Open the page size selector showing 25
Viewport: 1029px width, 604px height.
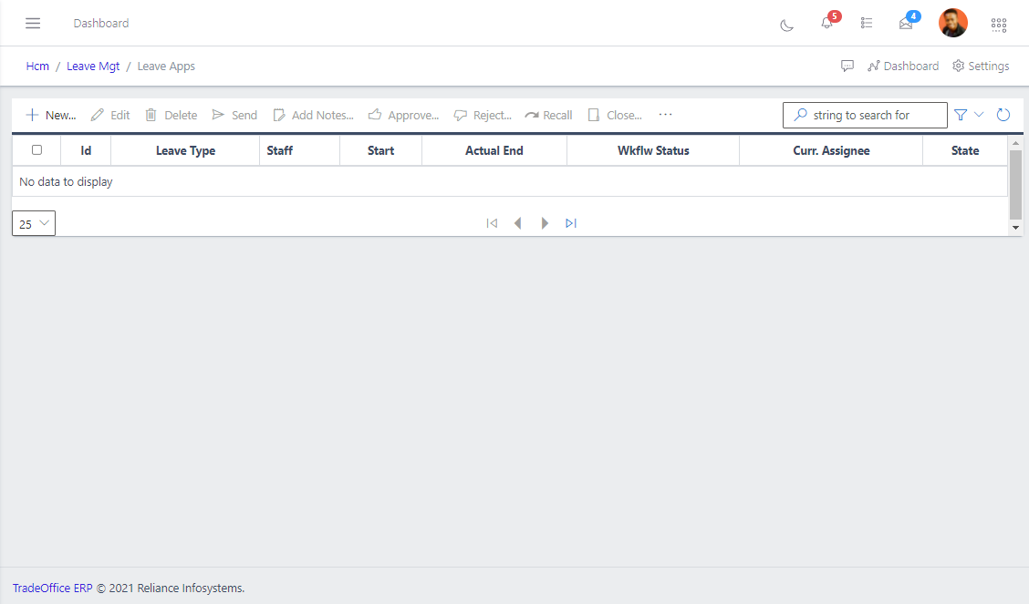(33, 223)
